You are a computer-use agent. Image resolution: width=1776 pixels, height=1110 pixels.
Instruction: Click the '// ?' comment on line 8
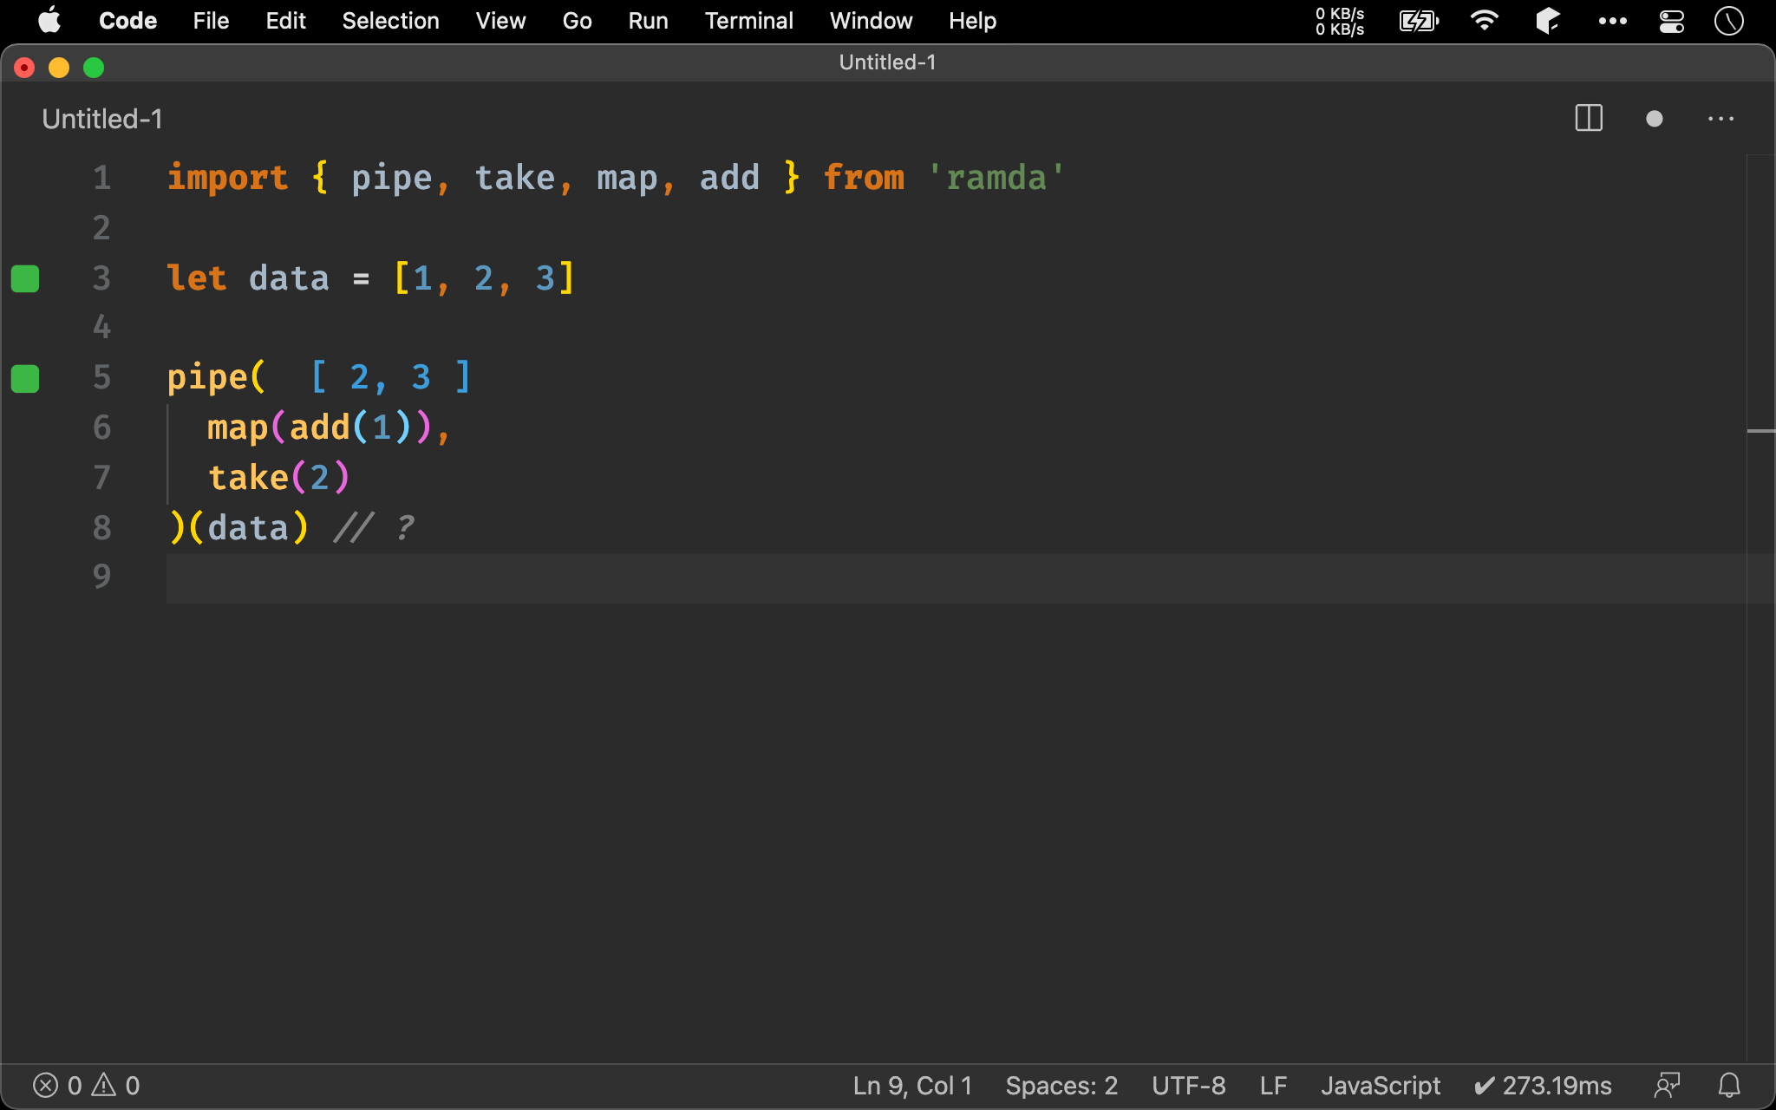(x=374, y=527)
